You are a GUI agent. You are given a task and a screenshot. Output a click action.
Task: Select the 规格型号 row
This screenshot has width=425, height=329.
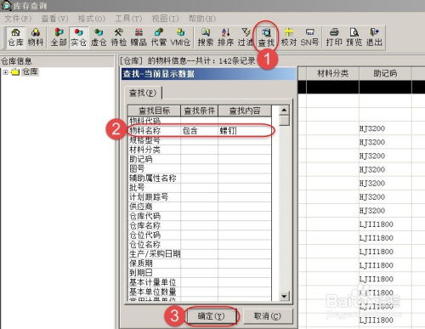pos(200,140)
